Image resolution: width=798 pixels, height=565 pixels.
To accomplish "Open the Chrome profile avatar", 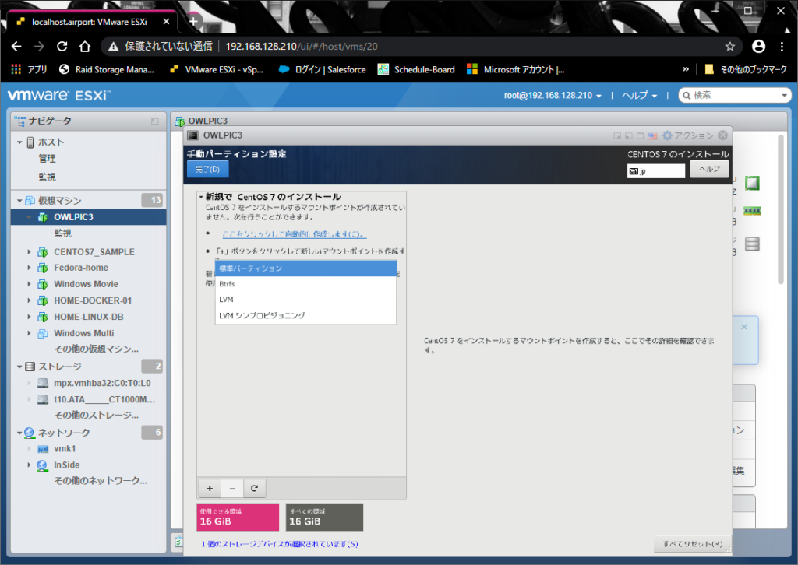I will [x=758, y=47].
